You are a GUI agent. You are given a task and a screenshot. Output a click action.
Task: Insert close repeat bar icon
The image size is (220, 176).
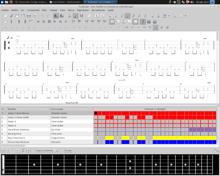[x=25, y=22]
